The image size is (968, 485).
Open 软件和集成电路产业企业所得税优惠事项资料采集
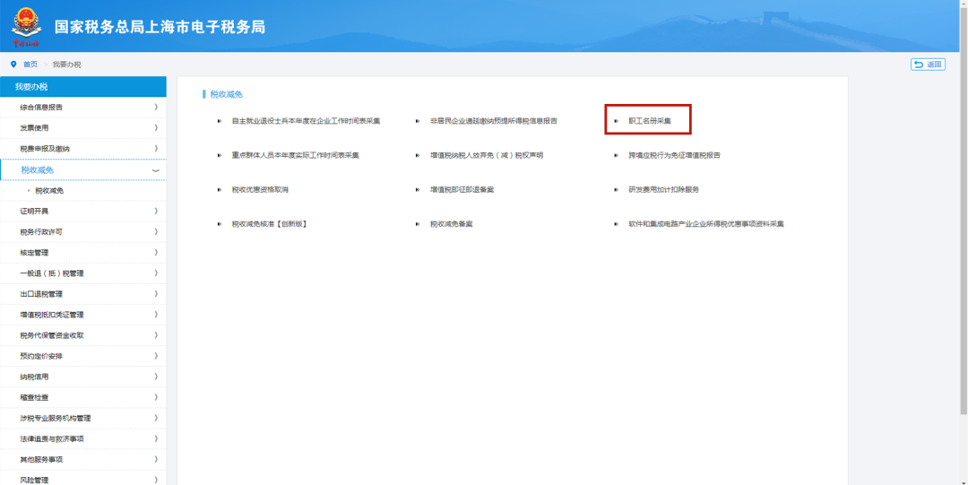tap(706, 224)
